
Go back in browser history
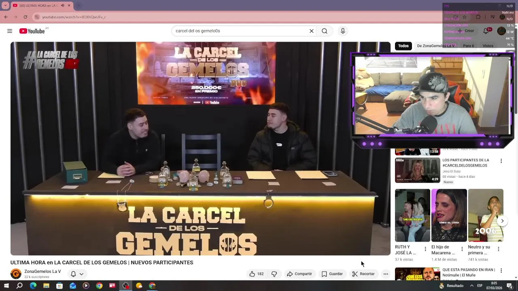pyautogui.click(x=6, y=17)
